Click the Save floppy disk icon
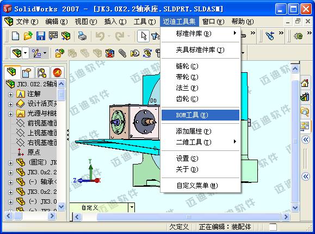Image resolution: width=315 pixels, height=234 pixels. coord(41,36)
